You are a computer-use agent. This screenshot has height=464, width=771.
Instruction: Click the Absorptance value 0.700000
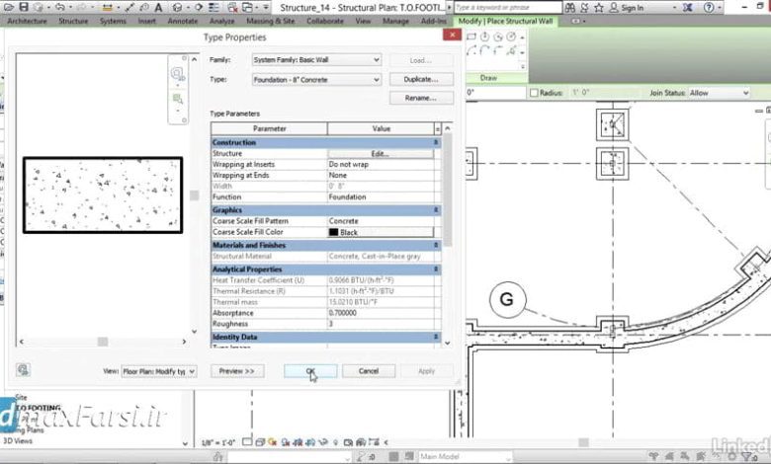pos(381,313)
